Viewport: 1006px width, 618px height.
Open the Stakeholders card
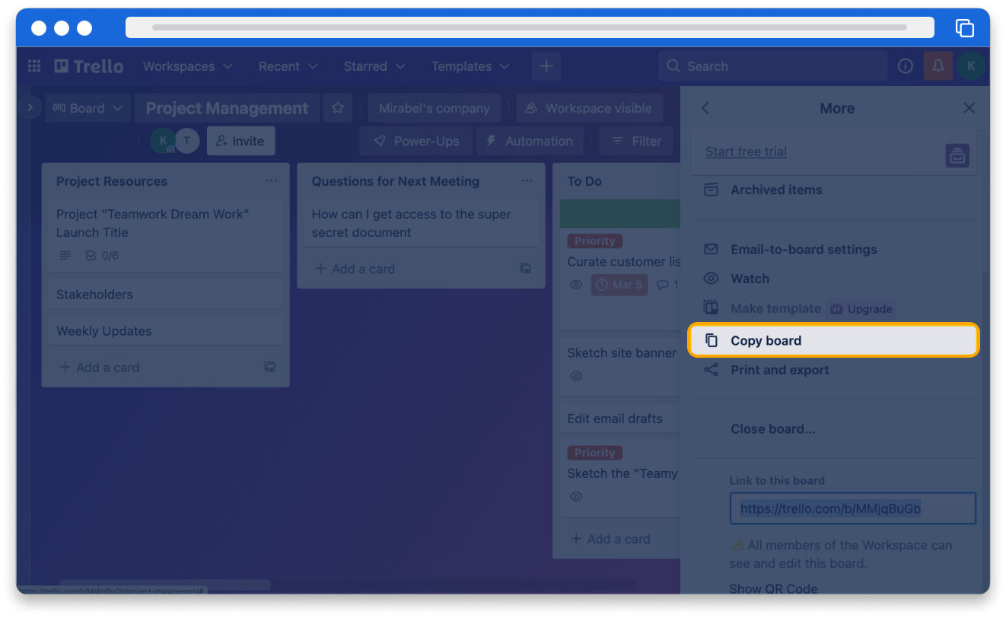[165, 295]
